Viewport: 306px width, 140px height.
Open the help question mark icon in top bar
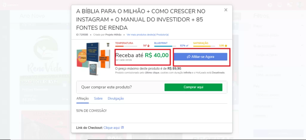[x=270, y=5]
